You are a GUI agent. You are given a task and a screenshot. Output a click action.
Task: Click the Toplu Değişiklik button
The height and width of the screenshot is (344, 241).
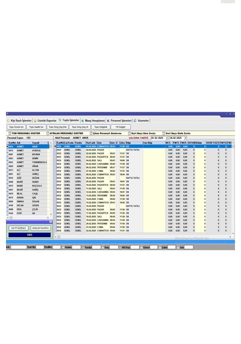pos(101,127)
